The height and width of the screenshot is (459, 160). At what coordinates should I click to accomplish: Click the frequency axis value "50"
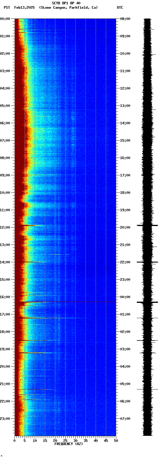click(x=116, y=441)
